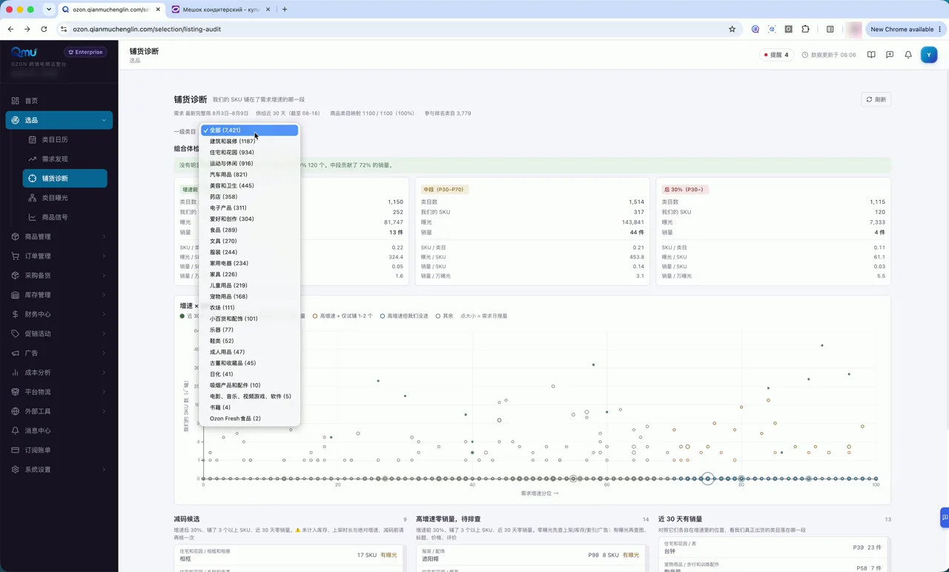The image size is (949, 572).
Task: Open the floating help widget at right edge
Action: coord(944,517)
